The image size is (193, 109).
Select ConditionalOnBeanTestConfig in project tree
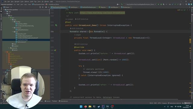pyautogui.click(x=25, y=26)
